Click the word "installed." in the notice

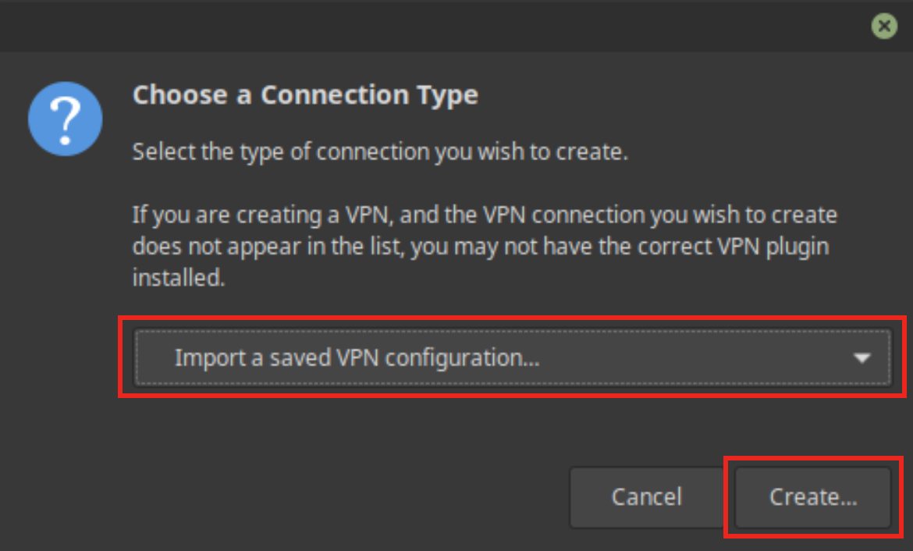click(x=179, y=278)
